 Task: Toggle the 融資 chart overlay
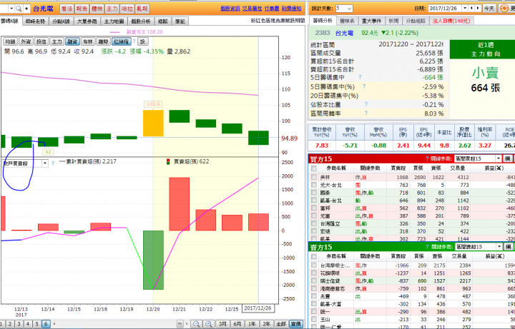click(72, 41)
